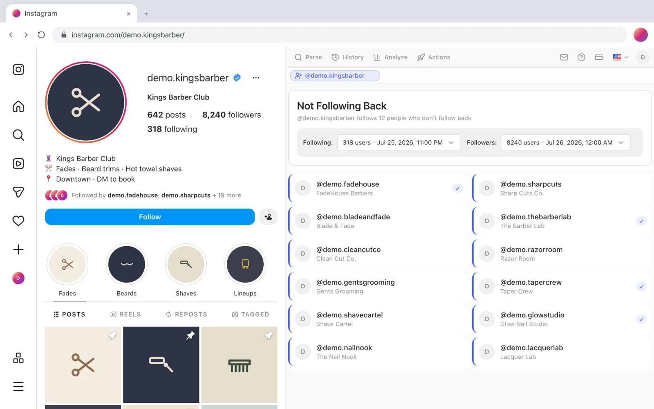Image resolution: width=654 pixels, height=409 pixels.
Task: Open the Beards story highlight
Action: [x=127, y=270]
